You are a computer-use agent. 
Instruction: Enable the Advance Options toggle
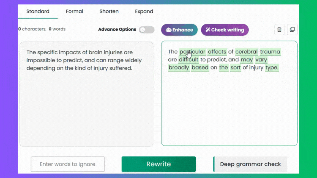coord(147,30)
